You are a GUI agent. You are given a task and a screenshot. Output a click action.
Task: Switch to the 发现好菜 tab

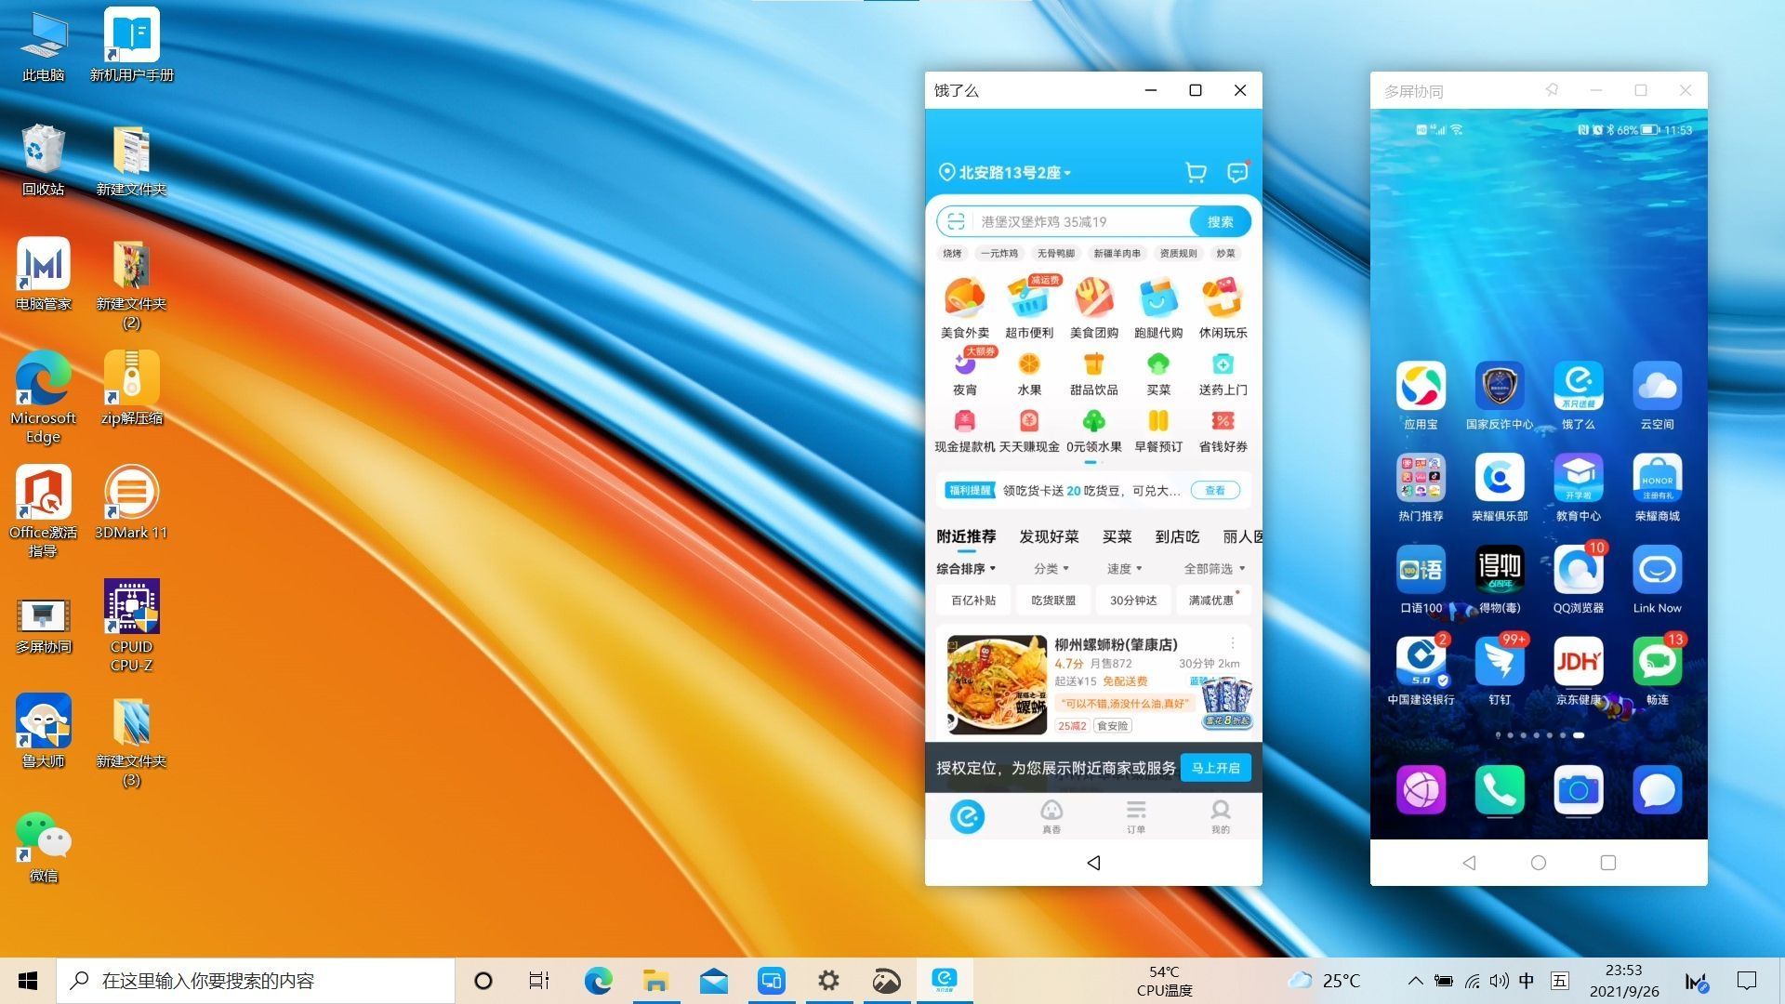(x=1049, y=536)
